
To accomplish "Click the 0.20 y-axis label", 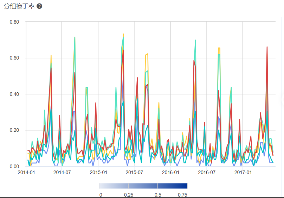I will 14,130.
